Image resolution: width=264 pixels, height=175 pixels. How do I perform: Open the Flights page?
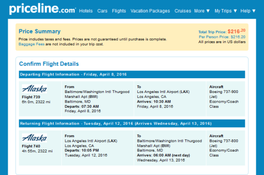[x=119, y=11]
